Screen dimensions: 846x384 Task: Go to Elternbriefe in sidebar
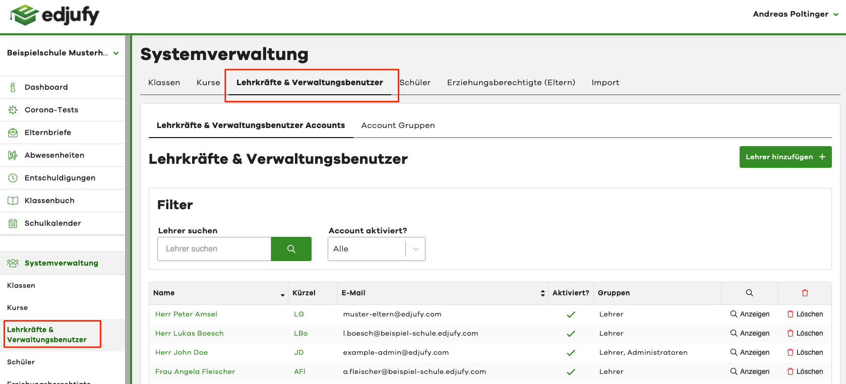pyautogui.click(x=47, y=133)
